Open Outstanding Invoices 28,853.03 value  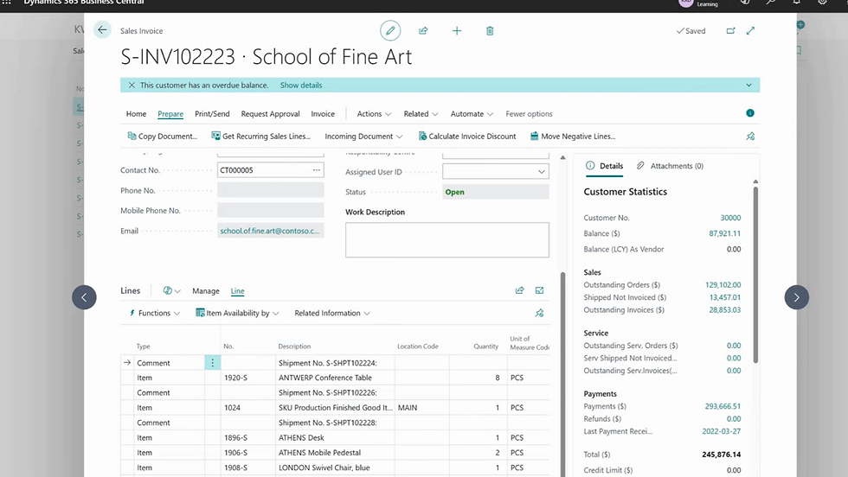click(x=725, y=309)
